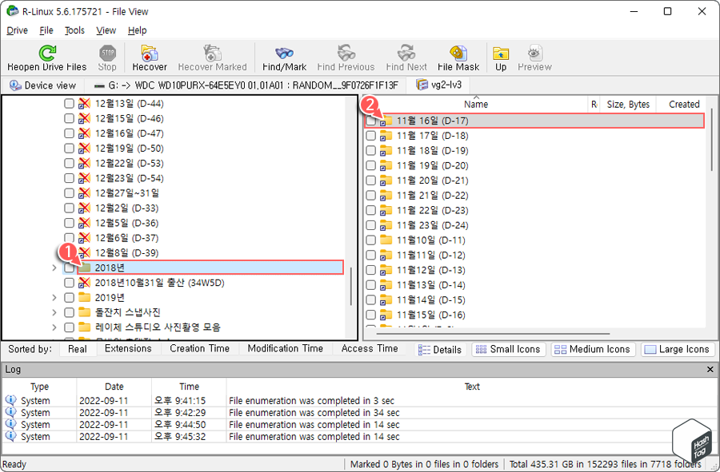Close the Log panel
Image resolution: width=720 pixels, height=472 pixels.
709,369
